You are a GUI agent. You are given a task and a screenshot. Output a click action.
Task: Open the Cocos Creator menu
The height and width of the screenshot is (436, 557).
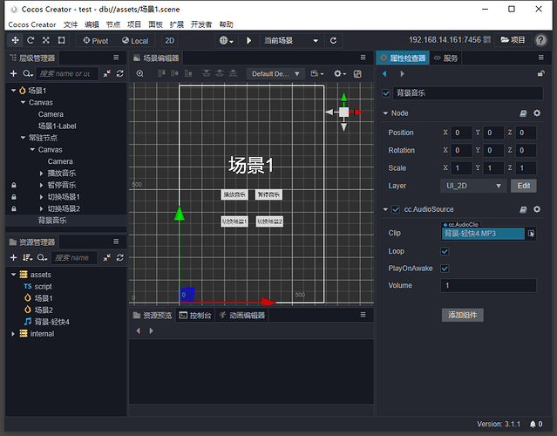[32, 24]
